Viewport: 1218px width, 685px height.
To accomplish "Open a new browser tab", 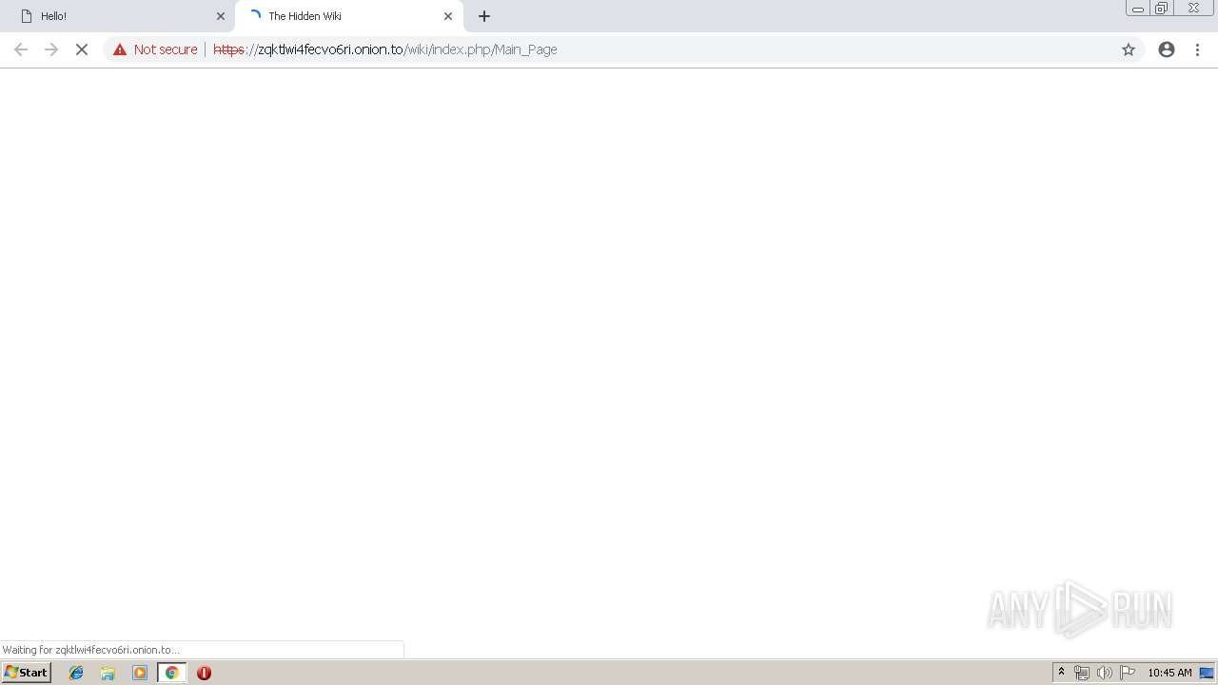I will (x=484, y=16).
